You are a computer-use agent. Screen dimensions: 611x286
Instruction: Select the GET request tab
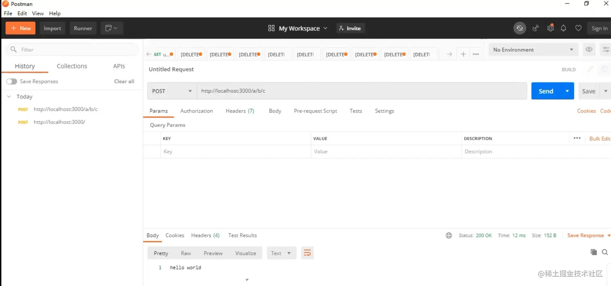(162, 54)
